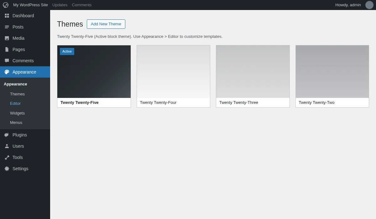Open the Pages menu label
The height and width of the screenshot is (219, 376).
pyautogui.click(x=19, y=49)
